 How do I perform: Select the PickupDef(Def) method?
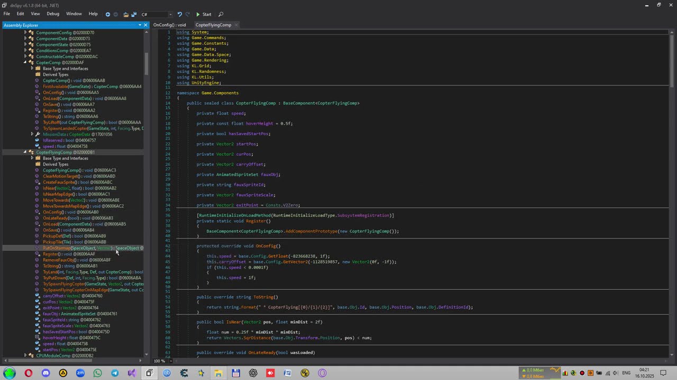click(74, 236)
